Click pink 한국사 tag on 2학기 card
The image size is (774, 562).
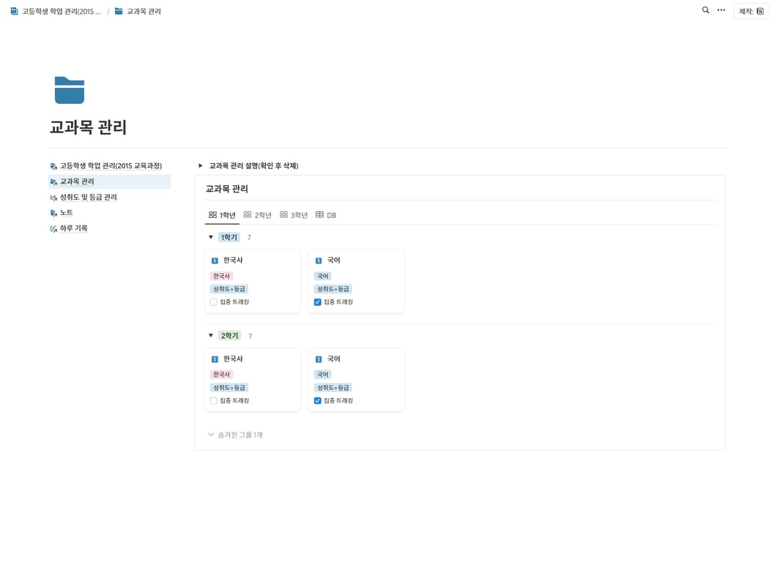[221, 375]
